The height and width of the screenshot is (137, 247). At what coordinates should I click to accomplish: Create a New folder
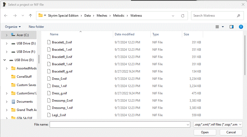pyautogui.click(x=36, y=27)
